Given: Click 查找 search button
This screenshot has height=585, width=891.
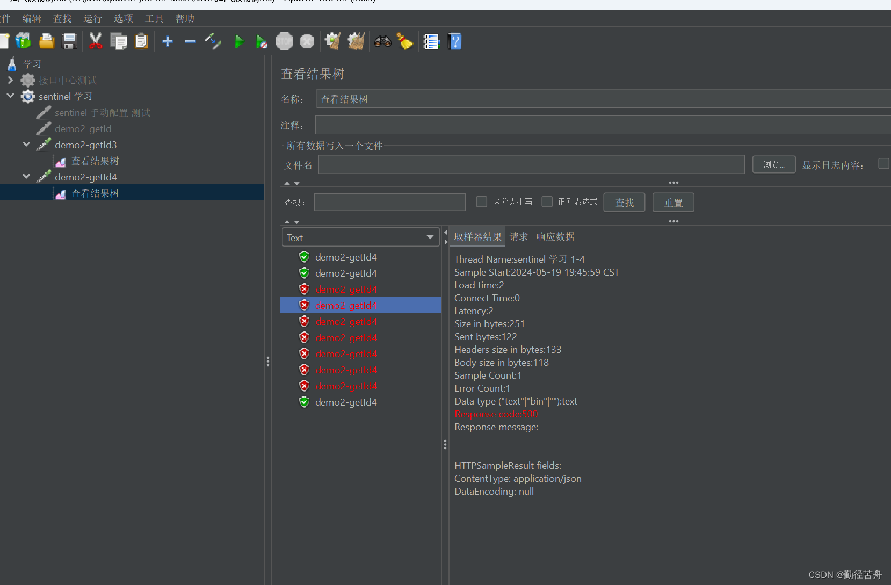Looking at the screenshot, I should pos(624,203).
